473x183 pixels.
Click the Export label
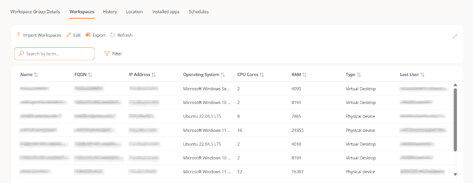[99, 35]
